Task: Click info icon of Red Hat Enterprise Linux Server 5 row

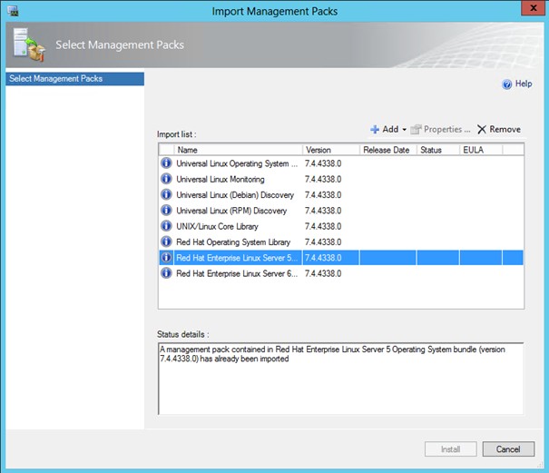Action: [x=166, y=258]
